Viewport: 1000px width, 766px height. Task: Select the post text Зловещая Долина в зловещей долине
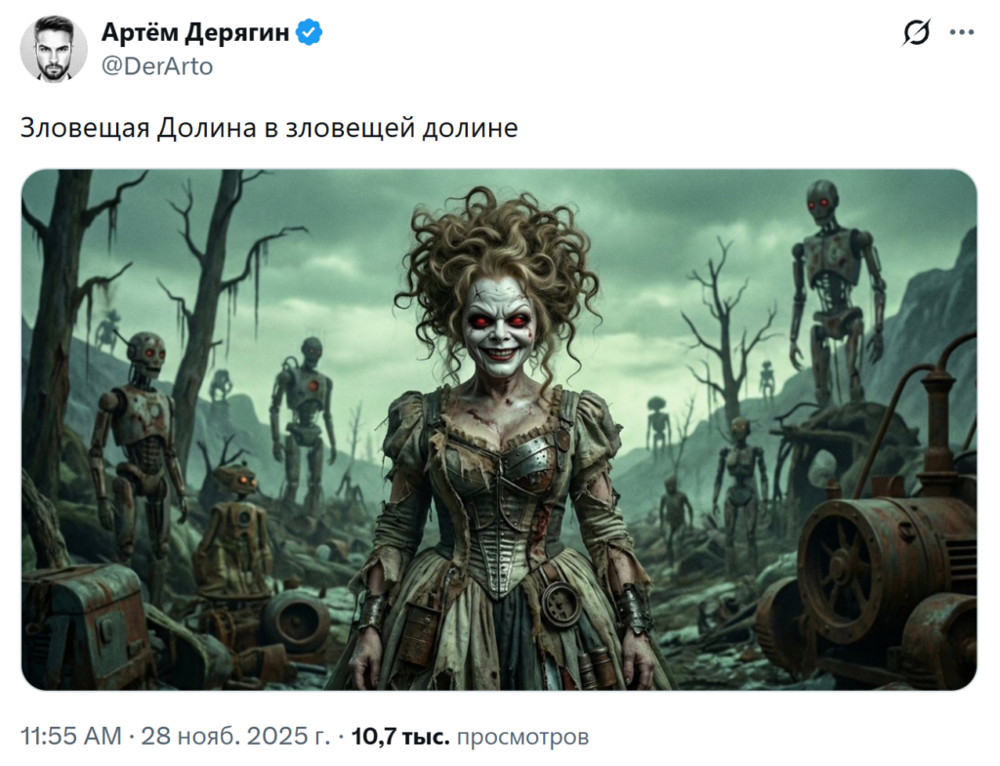click(x=270, y=128)
